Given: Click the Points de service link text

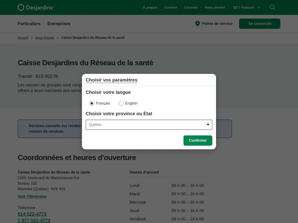Looking at the screenshot, I should coord(217,24).
